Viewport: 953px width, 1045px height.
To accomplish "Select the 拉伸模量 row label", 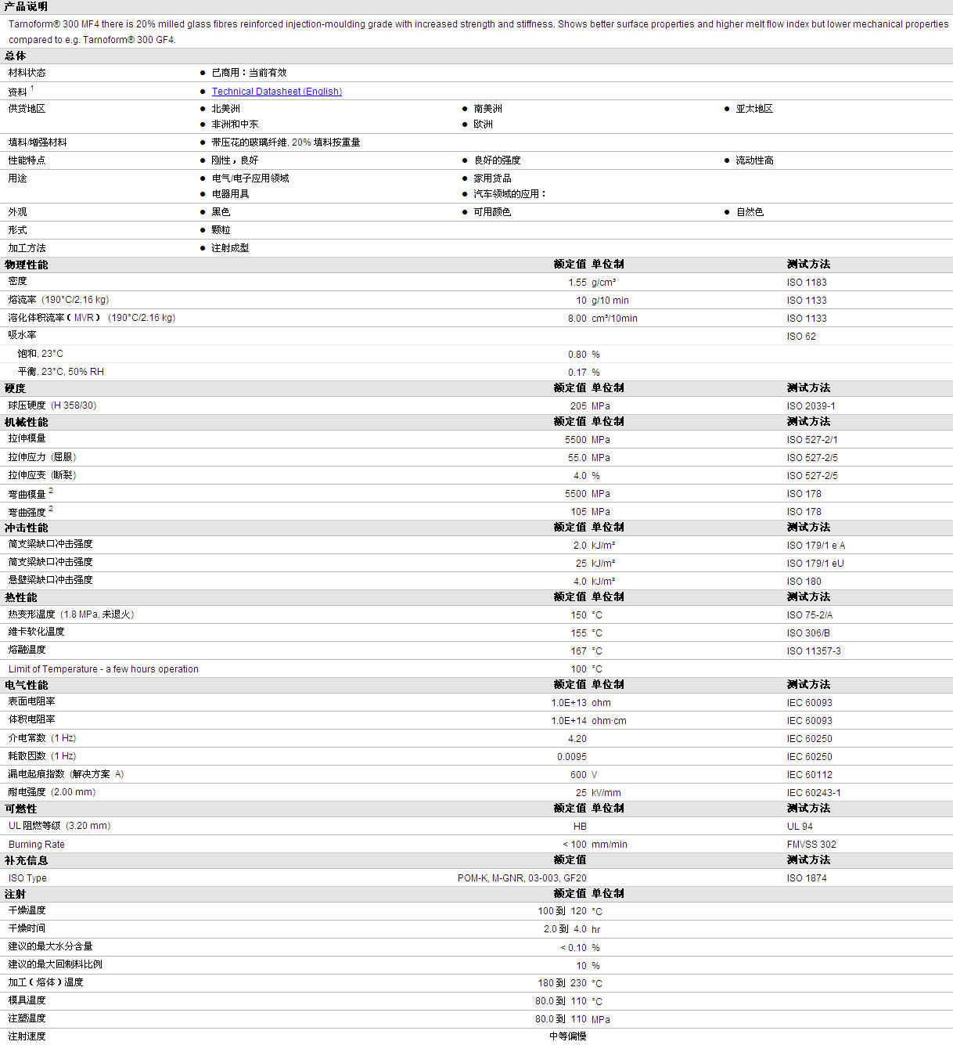I will coord(27,438).
